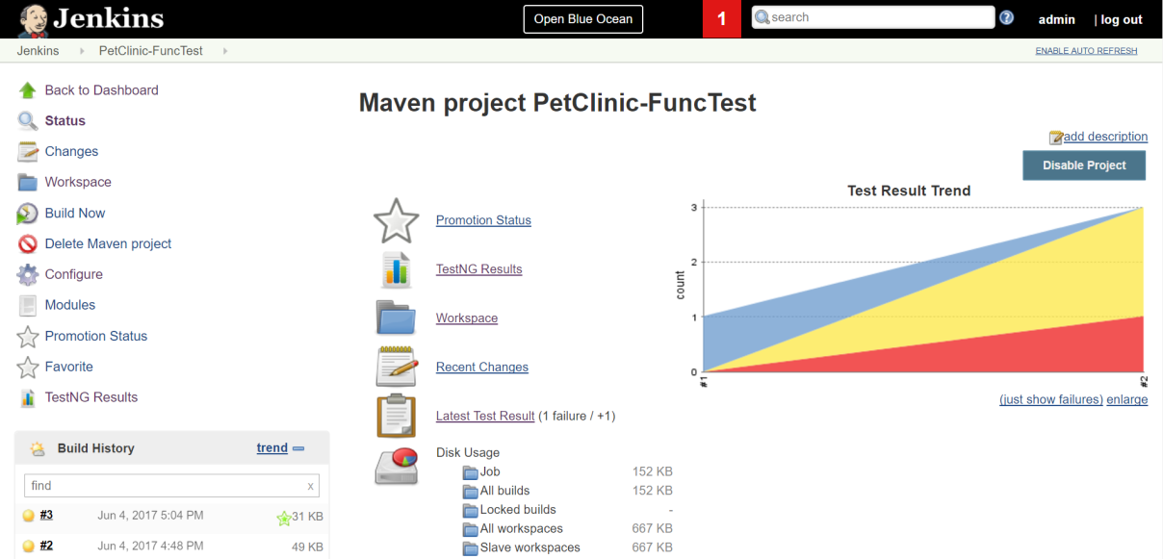Click the yellow status ball for build #2
The image size is (1163, 559).
(28, 546)
